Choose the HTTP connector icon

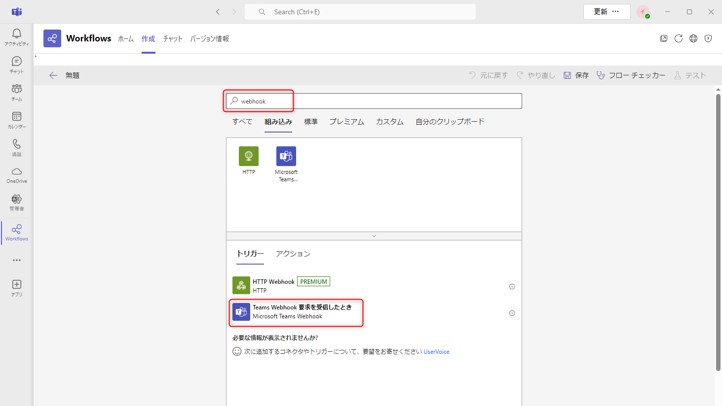(249, 156)
